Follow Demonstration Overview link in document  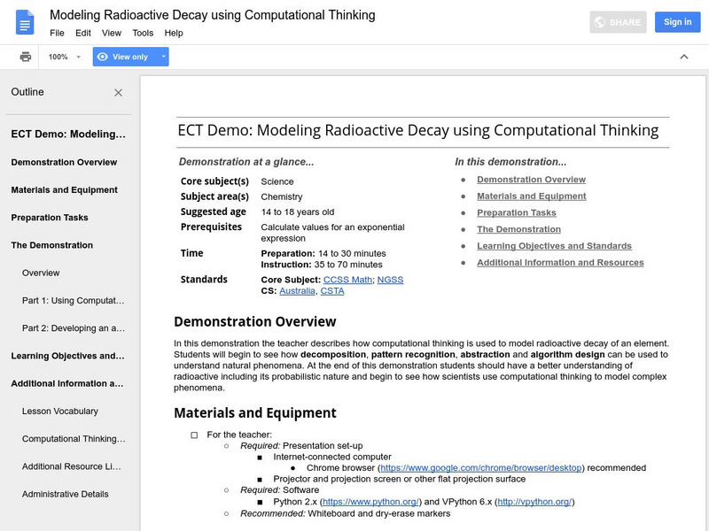pos(531,180)
